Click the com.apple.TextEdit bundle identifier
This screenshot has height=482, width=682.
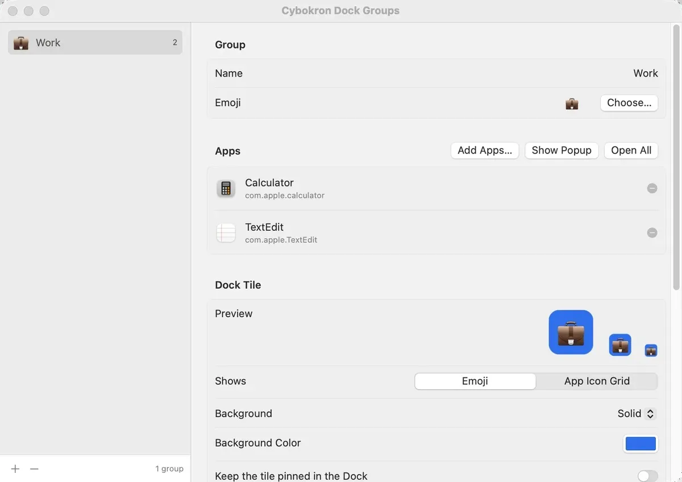pos(281,240)
